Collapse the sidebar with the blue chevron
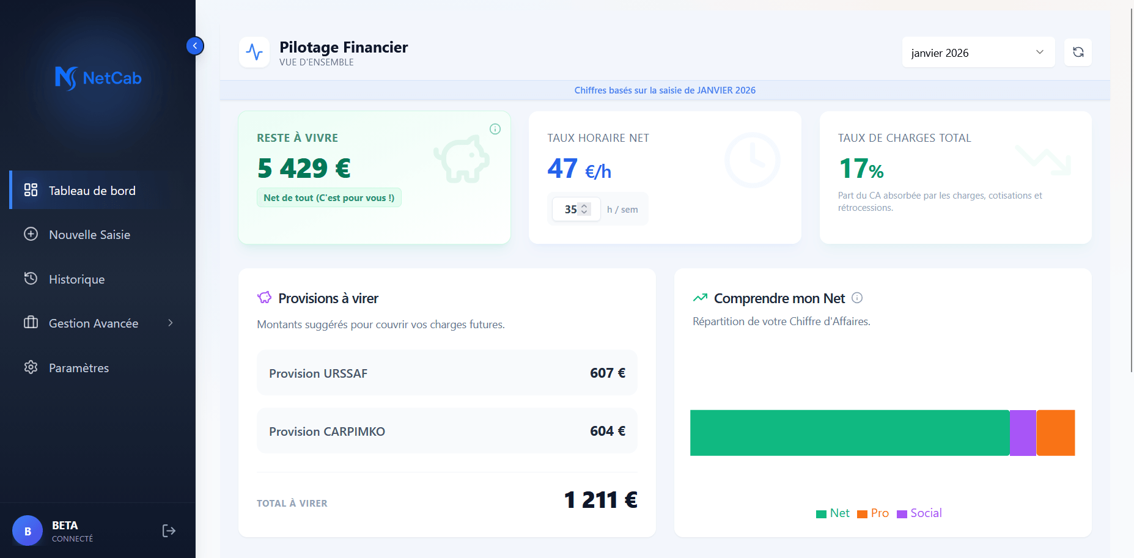This screenshot has width=1134, height=558. (194, 45)
